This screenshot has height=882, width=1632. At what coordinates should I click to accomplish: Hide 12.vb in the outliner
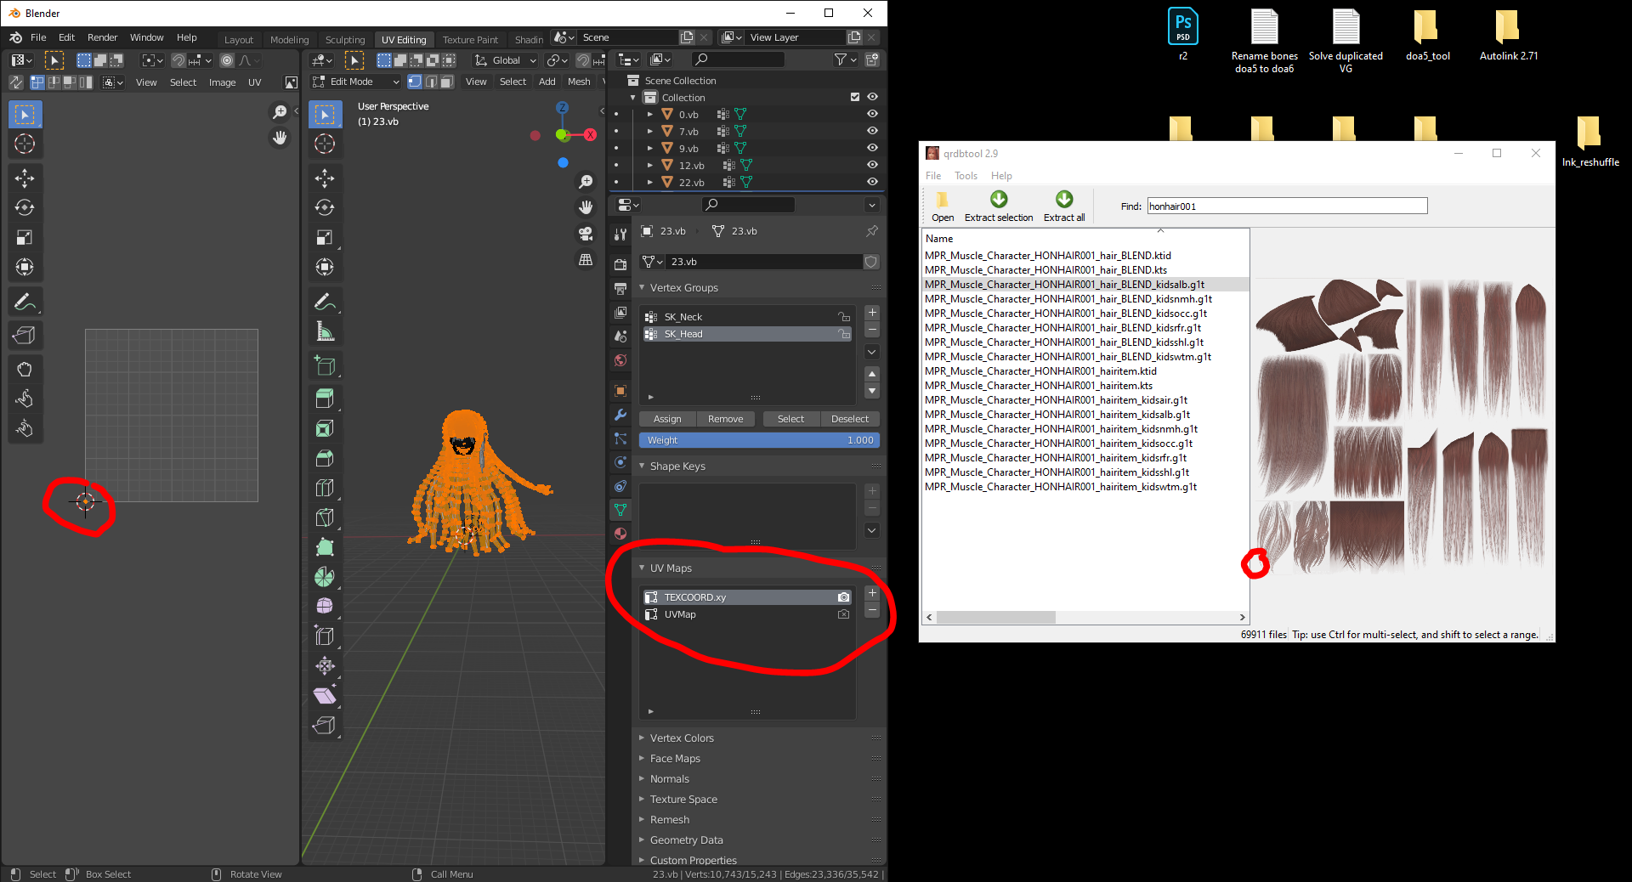pos(872,165)
